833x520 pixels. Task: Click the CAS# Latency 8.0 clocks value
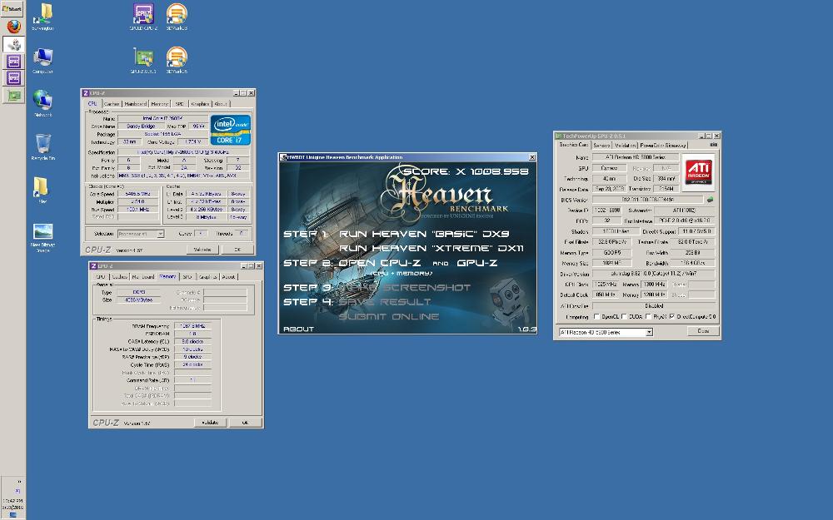click(x=192, y=341)
